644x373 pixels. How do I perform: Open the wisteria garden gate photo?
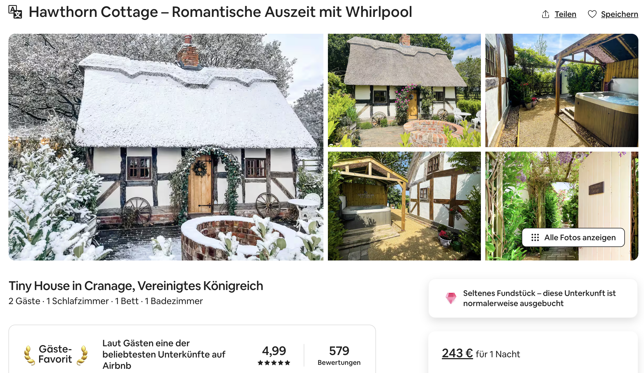pos(562,206)
